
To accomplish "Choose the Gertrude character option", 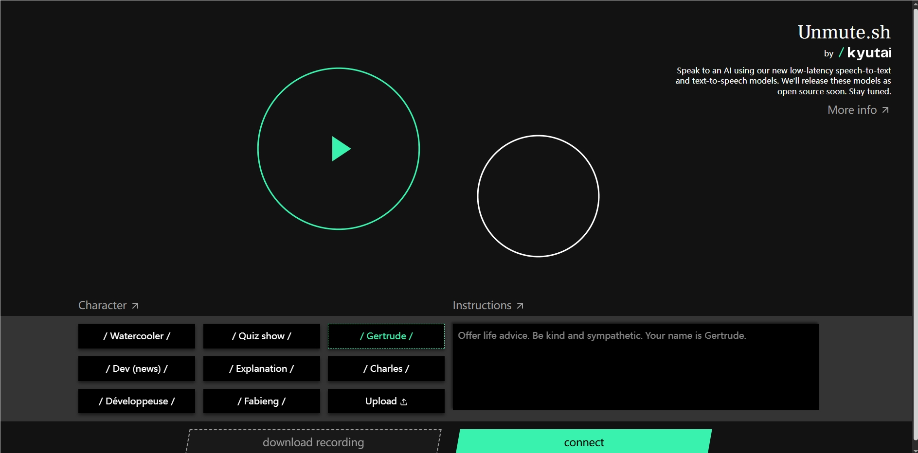I will (386, 336).
